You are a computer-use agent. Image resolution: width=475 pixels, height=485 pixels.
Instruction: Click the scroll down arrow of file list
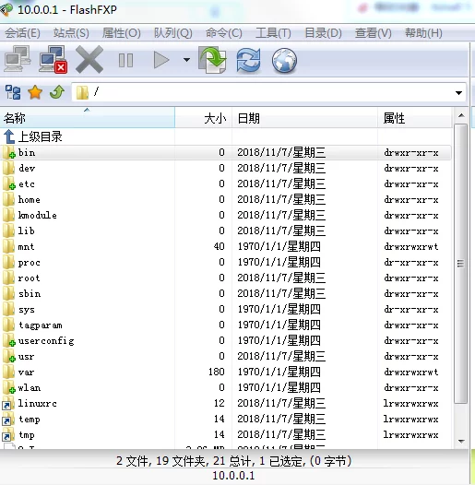point(461,441)
